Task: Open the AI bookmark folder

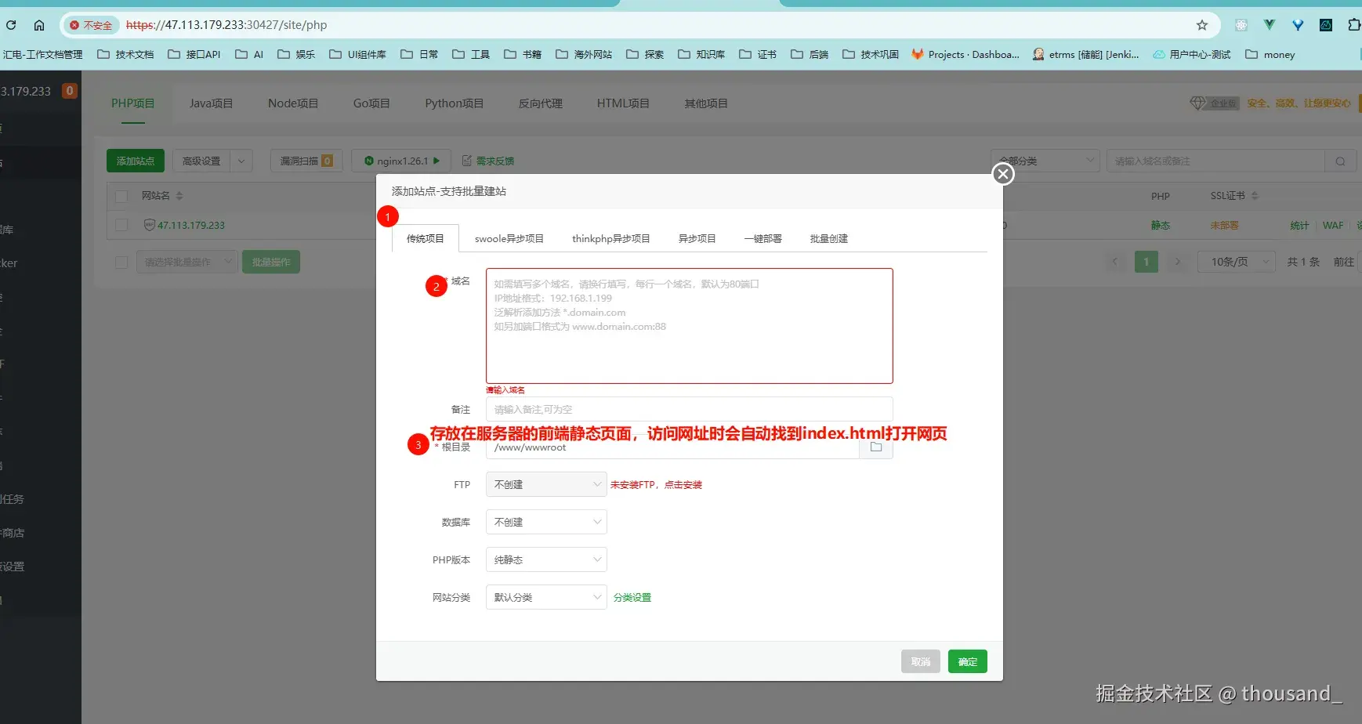Action: (x=249, y=55)
